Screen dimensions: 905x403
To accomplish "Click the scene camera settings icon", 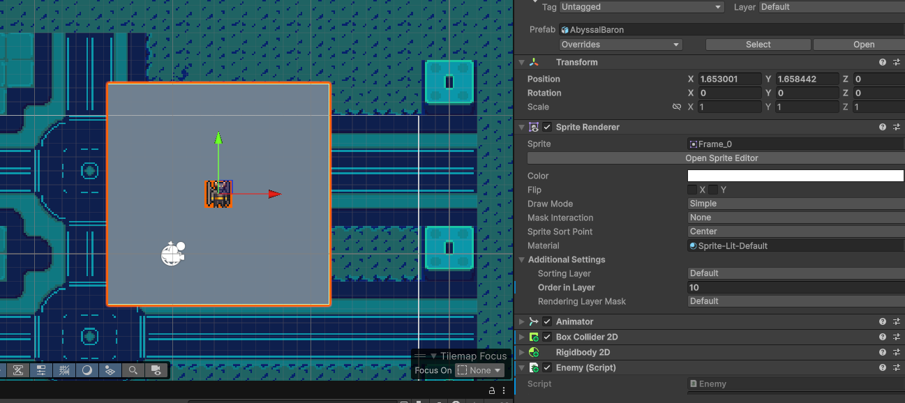I will (x=156, y=370).
